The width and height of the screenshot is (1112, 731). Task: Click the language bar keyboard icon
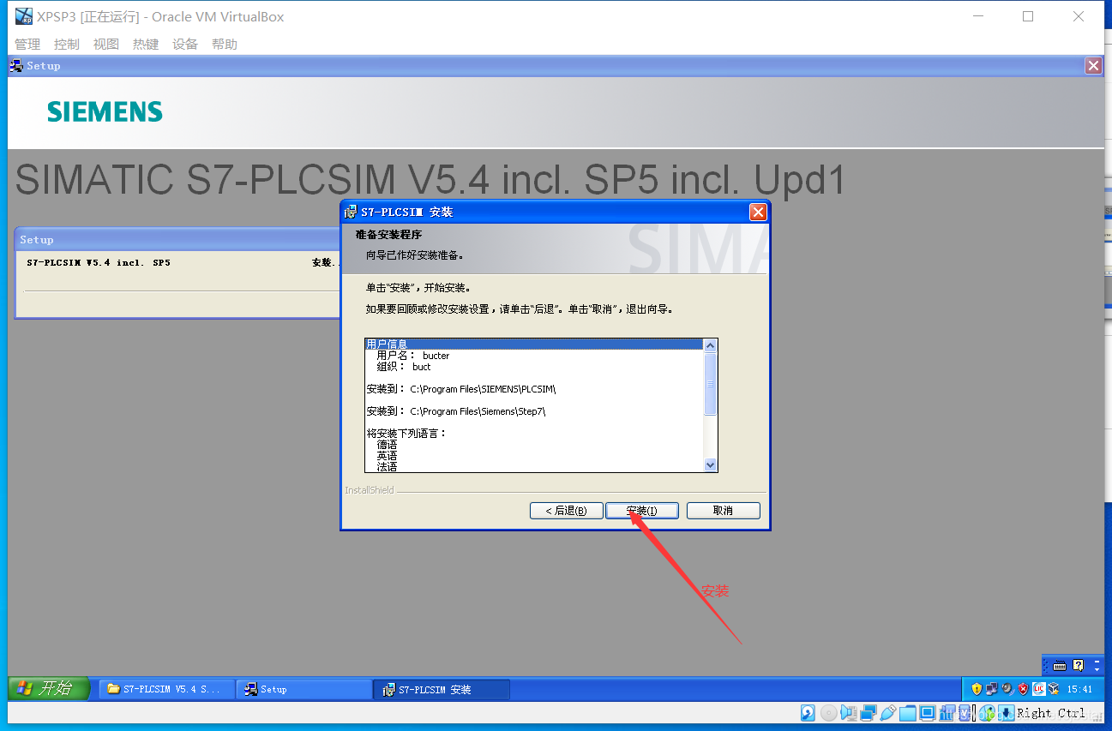(1060, 665)
